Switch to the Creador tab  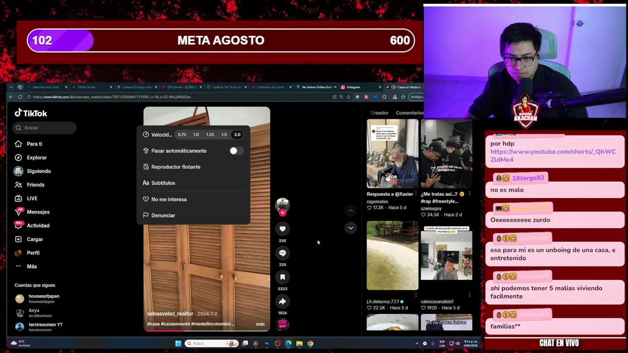coord(380,113)
